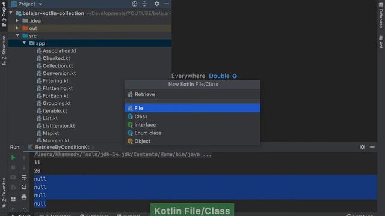Viewport: 385px width, 216px height.
Task: Select Class type in New Kotlin dialog
Action: coord(192,116)
